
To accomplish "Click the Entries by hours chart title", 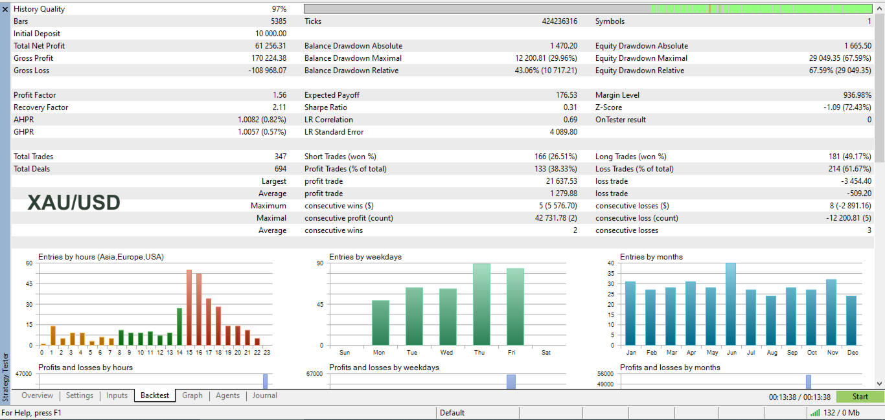I will 101,257.
